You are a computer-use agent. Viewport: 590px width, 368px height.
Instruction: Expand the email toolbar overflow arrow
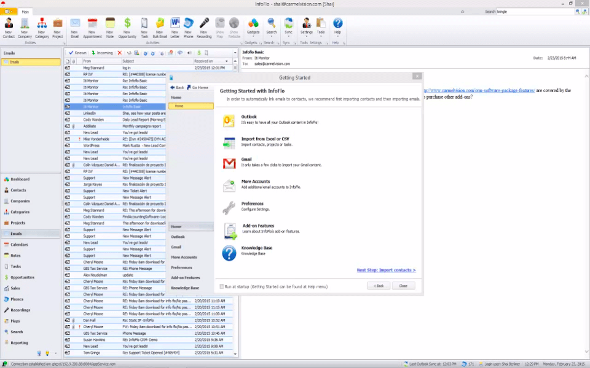(x=235, y=53)
